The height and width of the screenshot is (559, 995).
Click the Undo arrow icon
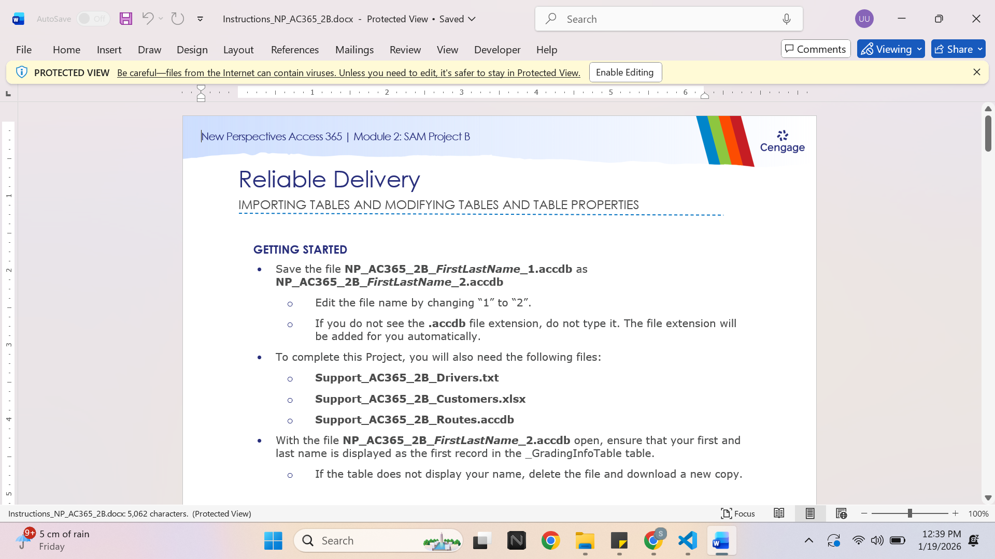(148, 19)
